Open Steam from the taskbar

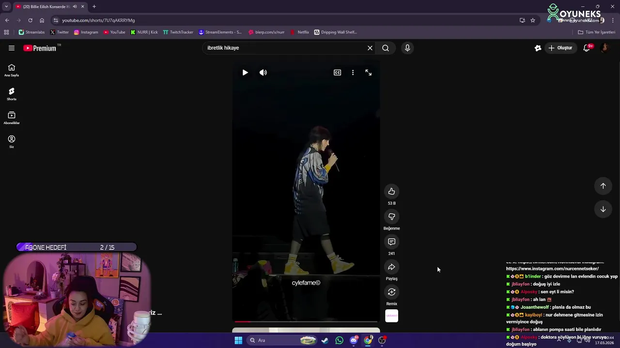[325, 340]
